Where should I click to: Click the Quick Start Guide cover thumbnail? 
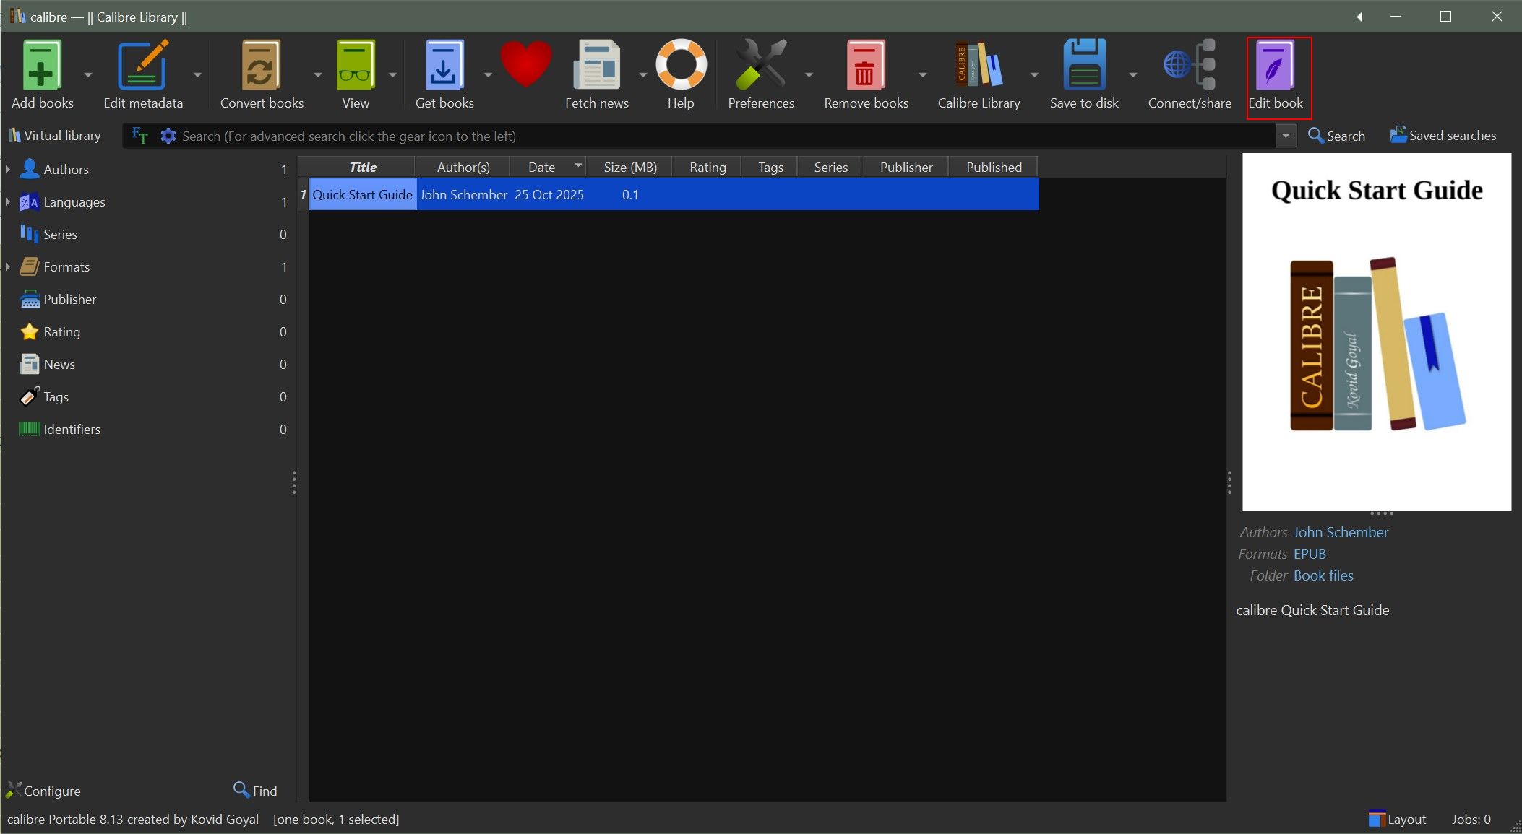click(x=1376, y=332)
